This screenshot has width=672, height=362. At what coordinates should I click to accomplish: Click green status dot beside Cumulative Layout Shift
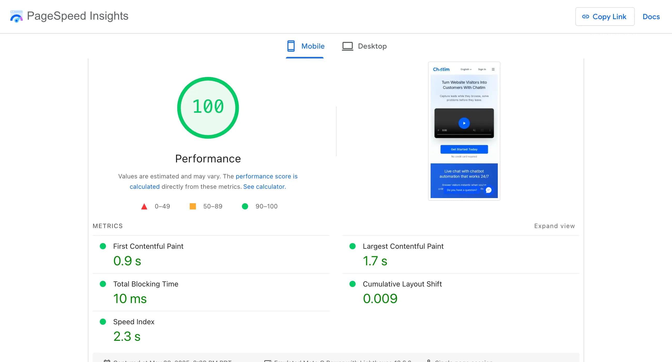point(353,284)
